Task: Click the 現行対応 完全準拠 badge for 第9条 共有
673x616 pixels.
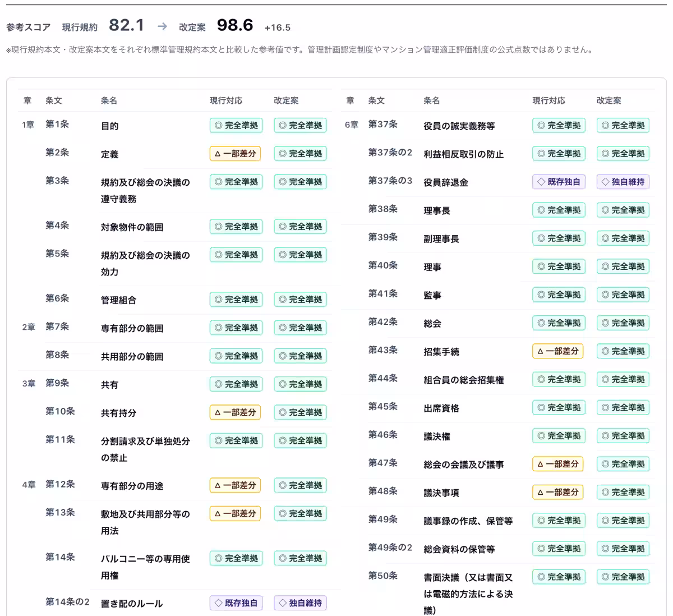Action: point(236,384)
